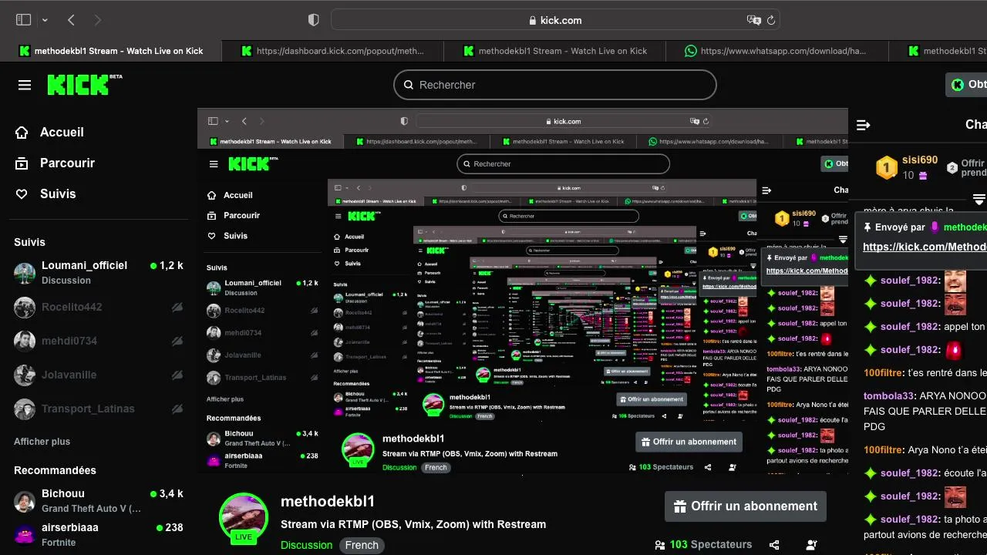Screen dimensions: 987x555
Task: Open Bichouu's Grand Theft Auto V stream in the full-size sidebar
Action: [99, 501]
